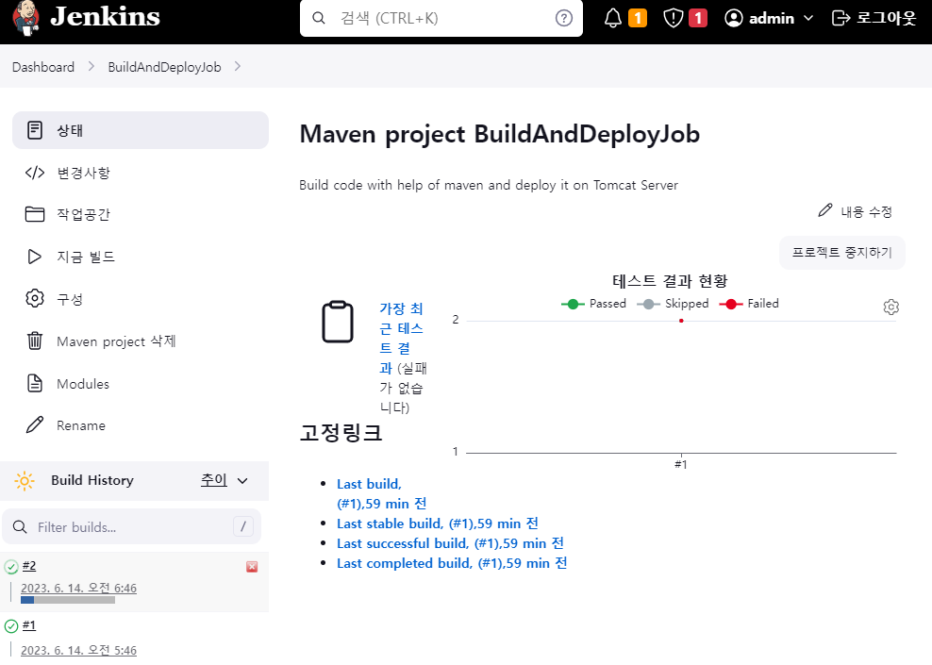Click the Rename pencil icon
This screenshot has width=932, height=665.
coord(35,424)
